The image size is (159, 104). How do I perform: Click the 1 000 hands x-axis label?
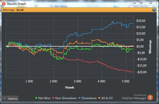[x=29, y=81]
